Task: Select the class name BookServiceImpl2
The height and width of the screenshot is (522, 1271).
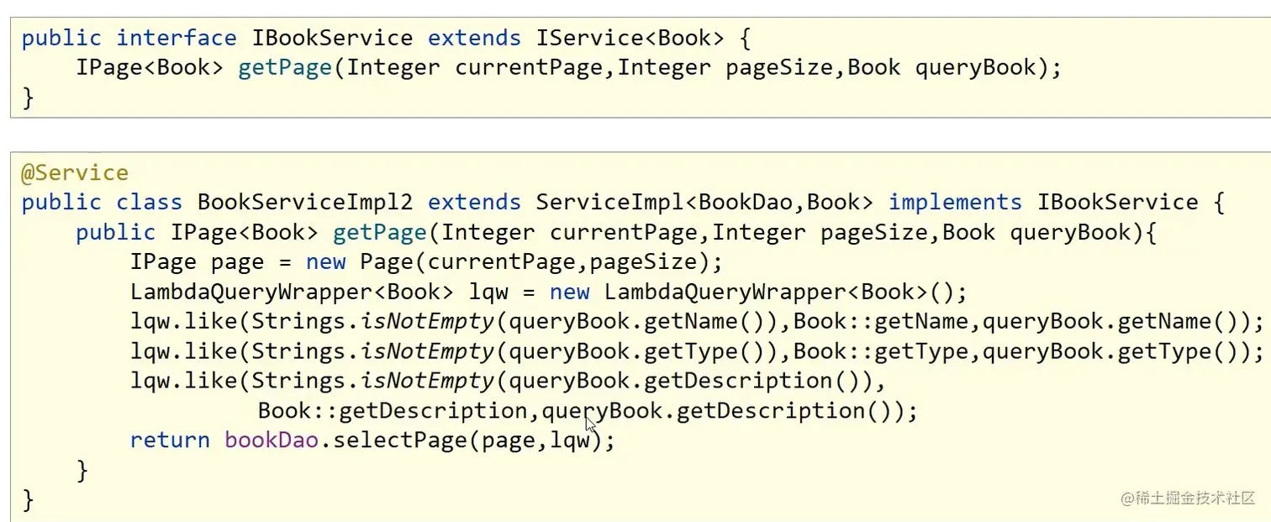Action: pyautogui.click(x=305, y=203)
